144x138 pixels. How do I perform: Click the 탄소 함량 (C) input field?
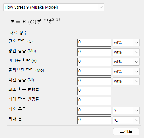(94, 43)
